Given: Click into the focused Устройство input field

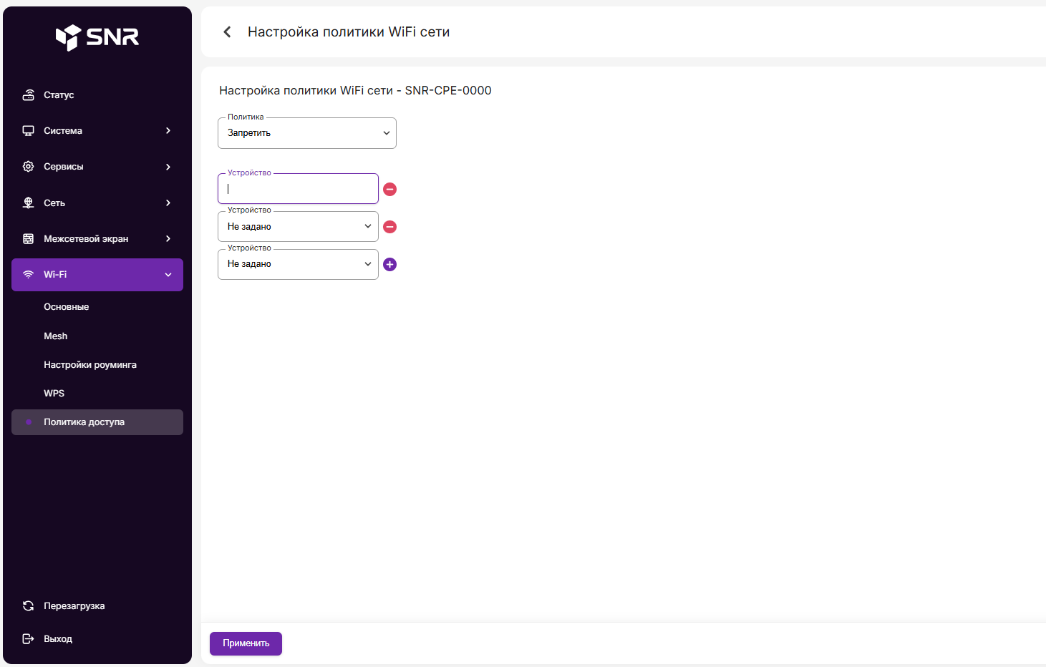Looking at the screenshot, I should (298, 190).
